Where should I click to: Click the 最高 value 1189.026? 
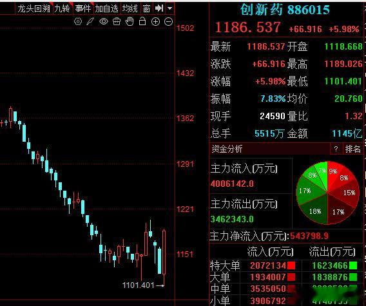(x=343, y=64)
